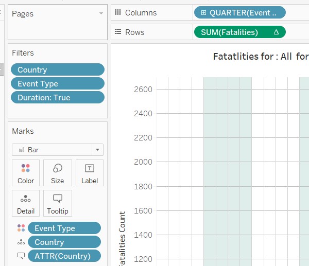Image resolution: width=309 pixels, height=266 pixels.
Task: Click detail icon beside Country pill
Action: click(x=21, y=242)
